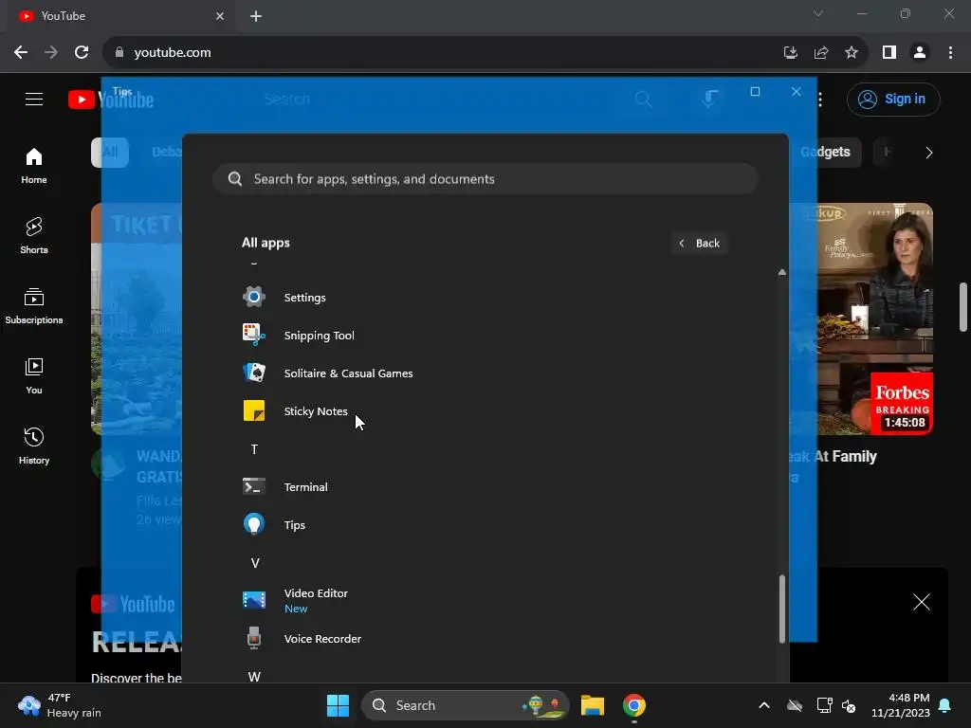
Task: Open History in YouTube sidebar
Action: (34, 446)
